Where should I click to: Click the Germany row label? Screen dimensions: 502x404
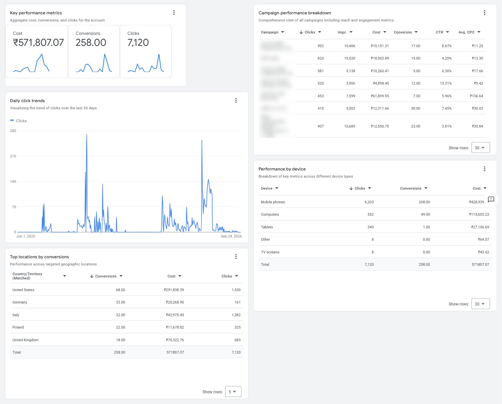click(20, 302)
